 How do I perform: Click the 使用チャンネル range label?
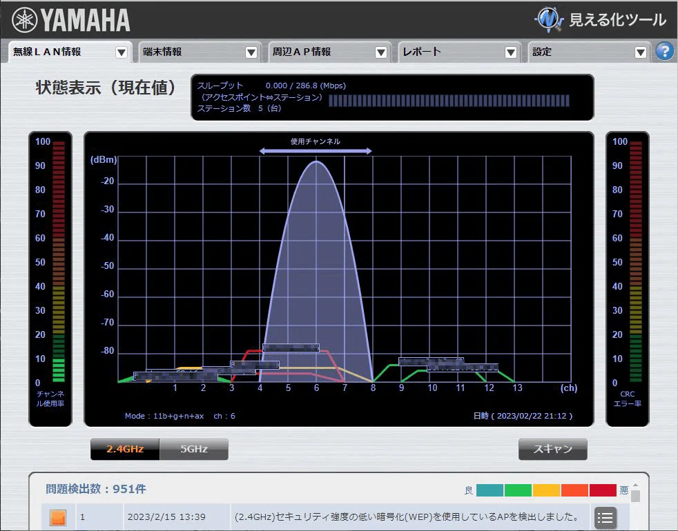coord(316,141)
